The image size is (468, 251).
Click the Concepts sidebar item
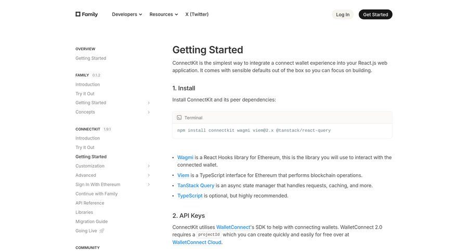[85, 112]
